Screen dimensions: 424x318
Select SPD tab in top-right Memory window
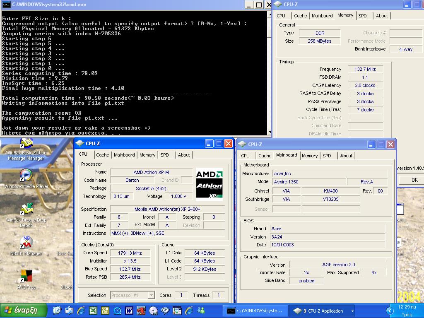(362, 16)
